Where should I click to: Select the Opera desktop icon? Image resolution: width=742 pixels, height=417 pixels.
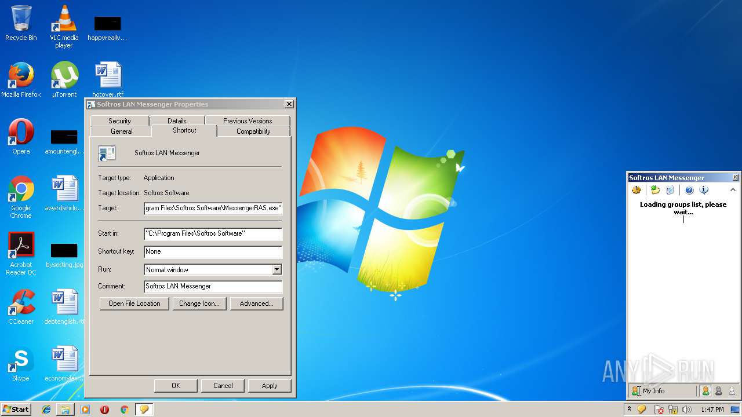pos(21,137)
